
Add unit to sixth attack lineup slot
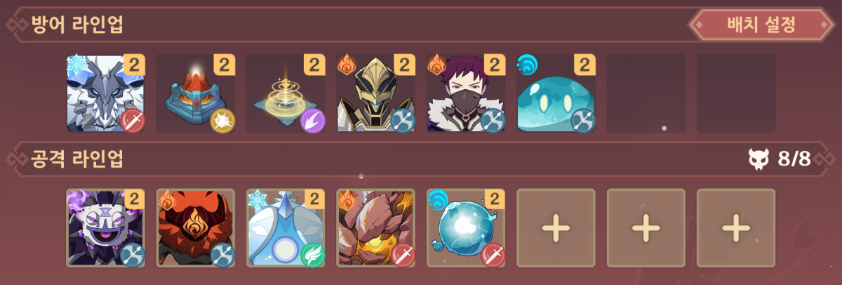556,227
